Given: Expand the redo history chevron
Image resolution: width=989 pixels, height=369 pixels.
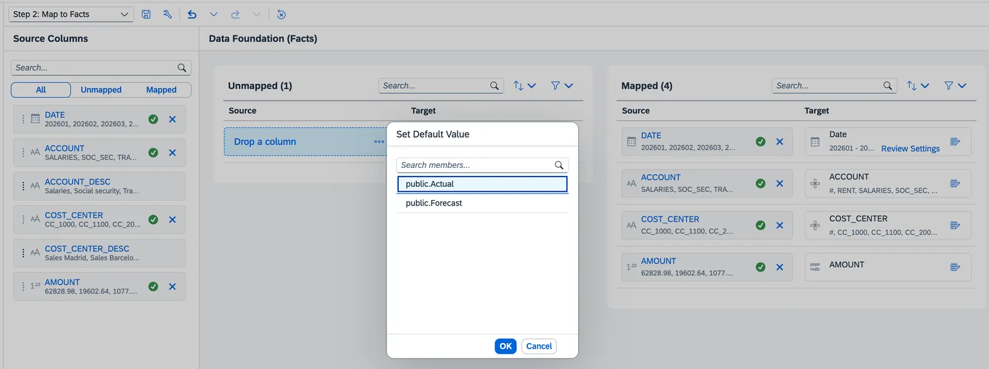Looking at the screenshot, I should click(x=257, y=14).
